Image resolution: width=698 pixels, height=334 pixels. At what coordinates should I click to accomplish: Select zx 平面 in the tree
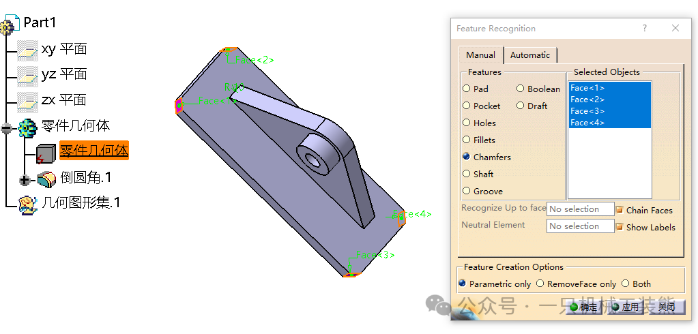click(63, 100)
